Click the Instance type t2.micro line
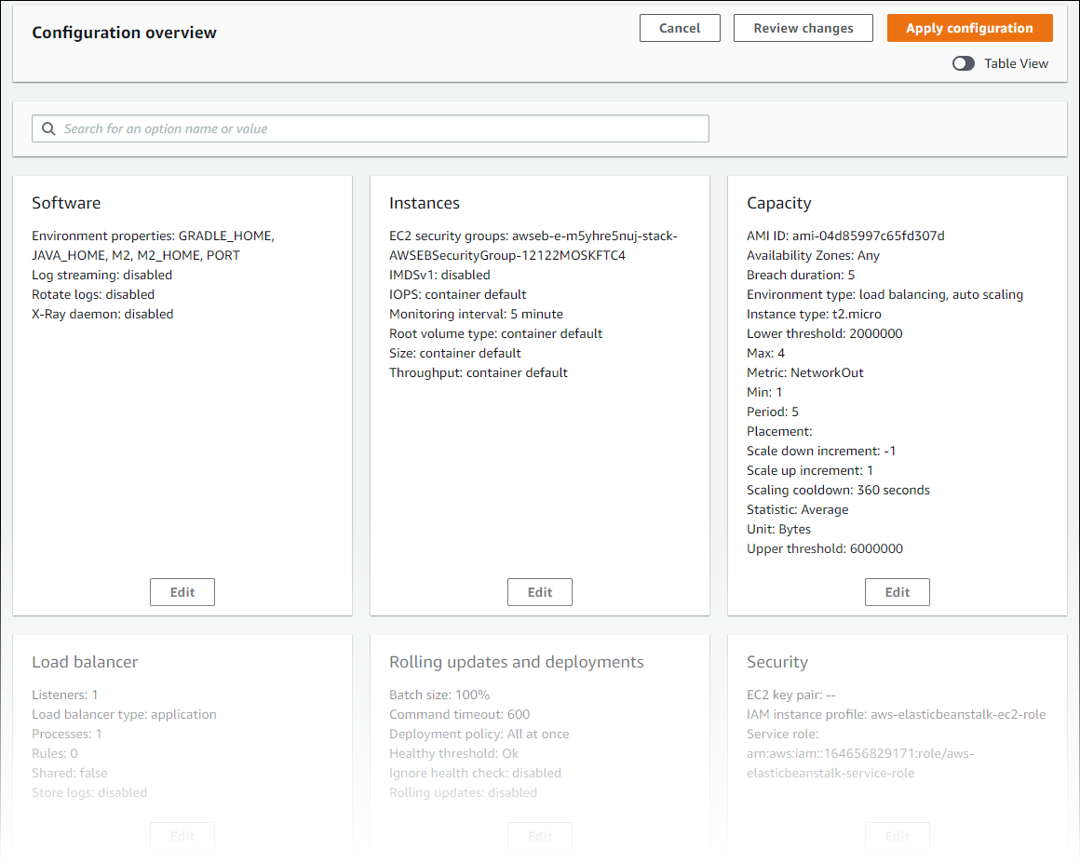Screen dimensions: 1080x864 pos(814,314)
